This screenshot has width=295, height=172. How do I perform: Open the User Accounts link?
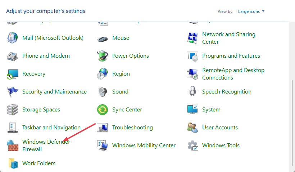(x=220, y=128)
